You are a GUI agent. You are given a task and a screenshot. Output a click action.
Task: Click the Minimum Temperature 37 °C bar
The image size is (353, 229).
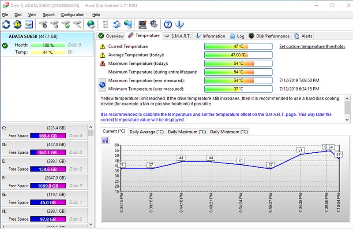(x=238, y=89)
